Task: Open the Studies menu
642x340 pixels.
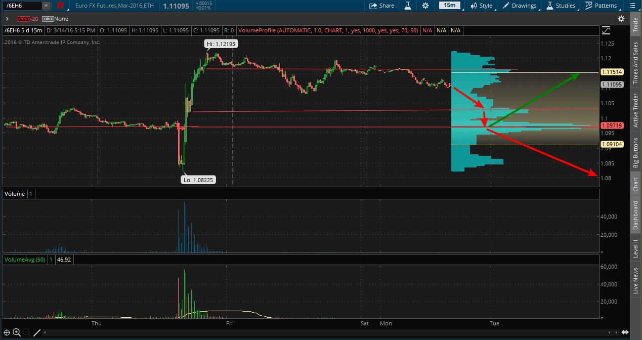Action: click(561, 6)
